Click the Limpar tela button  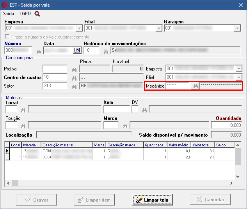pos(152,200)
